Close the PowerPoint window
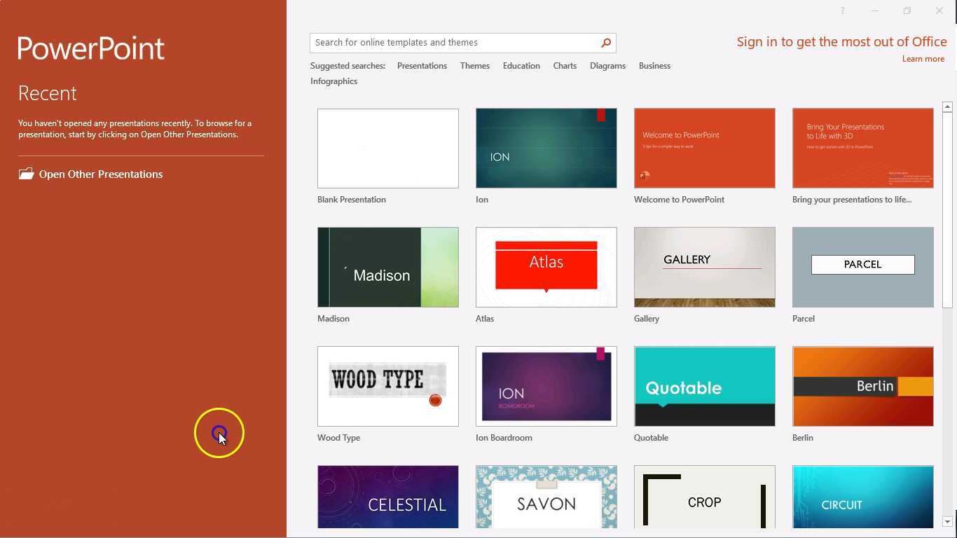 (x=939, y=11)
